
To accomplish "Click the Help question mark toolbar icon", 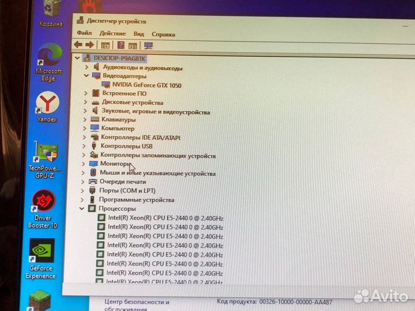I will 121,45.
